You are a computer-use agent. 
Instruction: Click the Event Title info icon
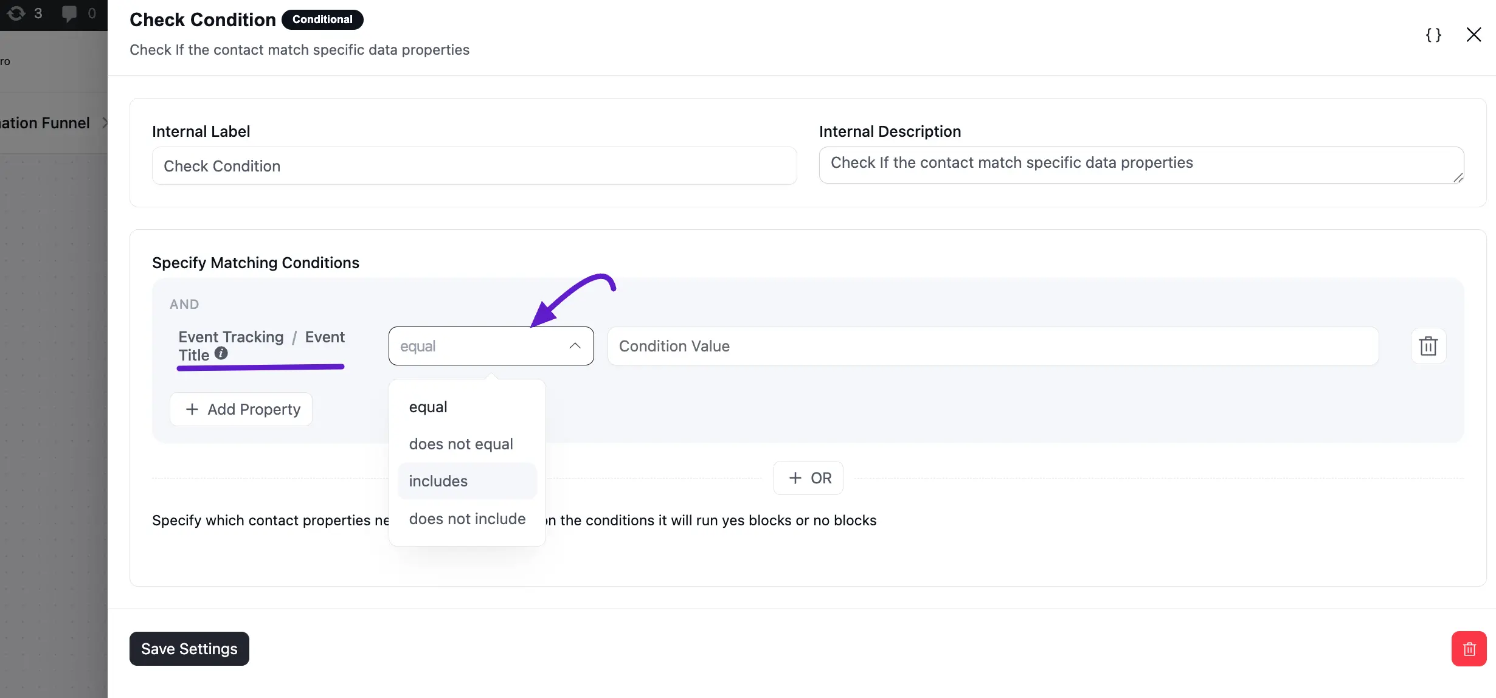pos(221,353)
